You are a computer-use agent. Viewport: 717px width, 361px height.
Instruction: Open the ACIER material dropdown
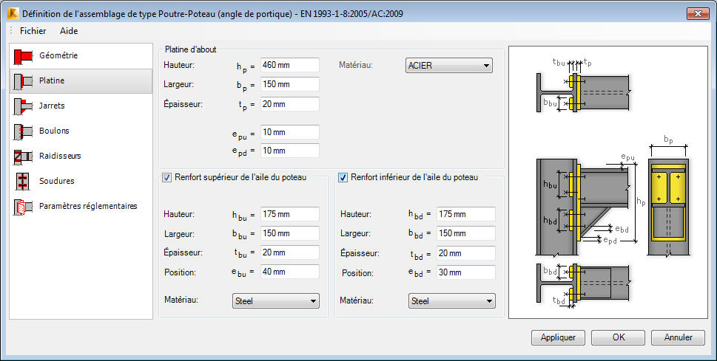449,66
